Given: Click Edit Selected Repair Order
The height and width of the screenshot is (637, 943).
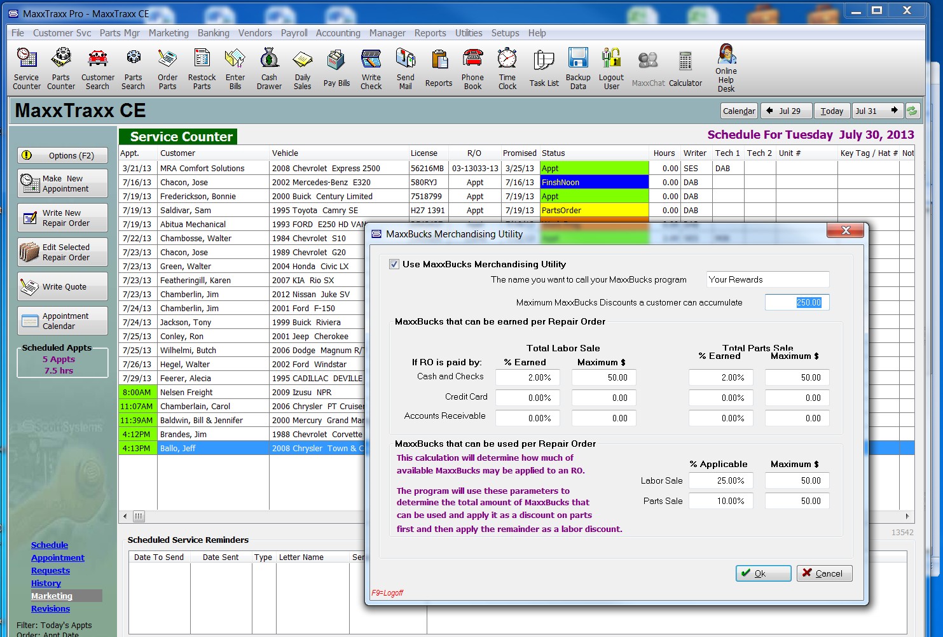Looking at the screenshot, I should tap(62, 253).
